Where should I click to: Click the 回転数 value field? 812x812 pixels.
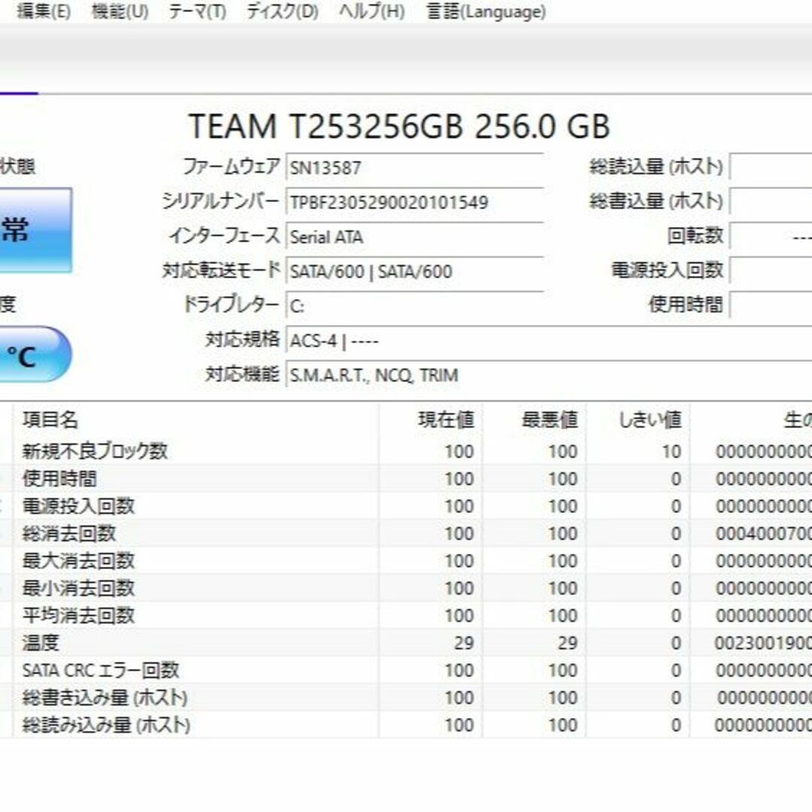click(x=771, y=236)
